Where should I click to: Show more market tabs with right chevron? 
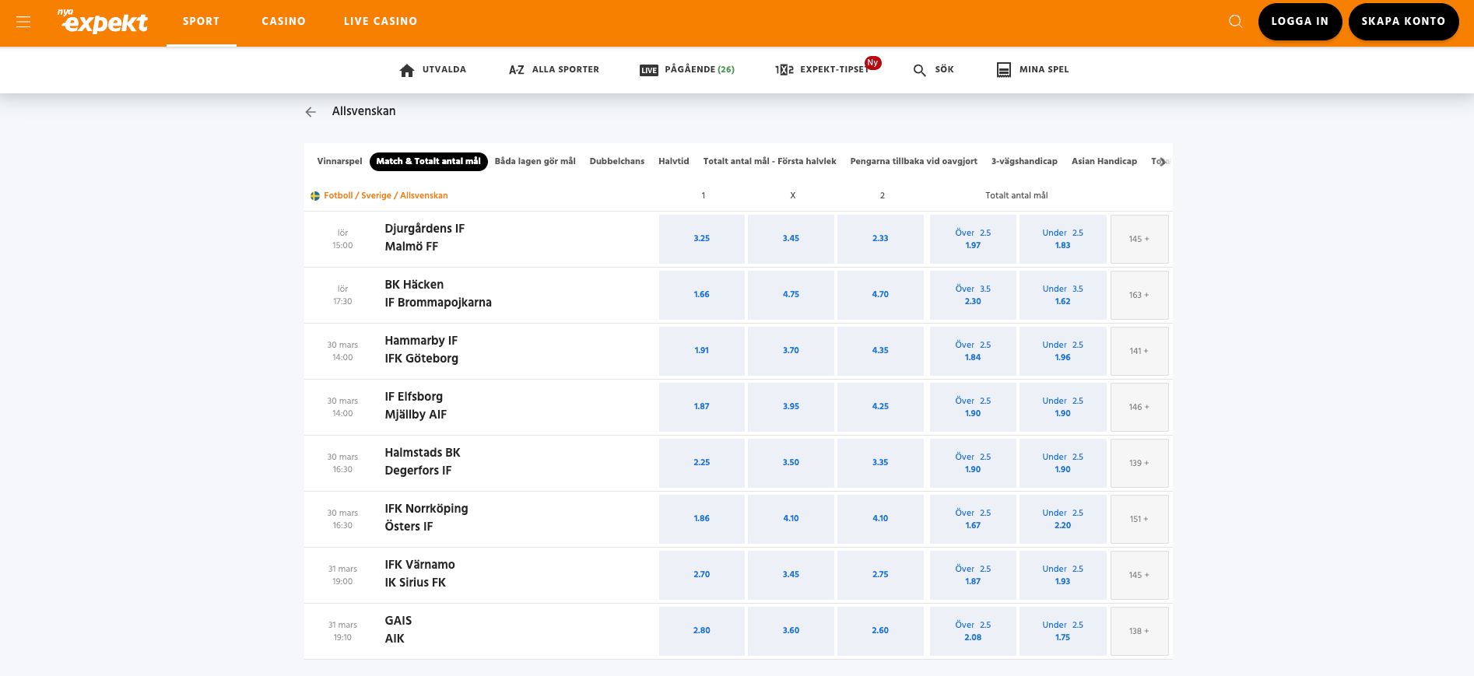tap(1163, 162)
